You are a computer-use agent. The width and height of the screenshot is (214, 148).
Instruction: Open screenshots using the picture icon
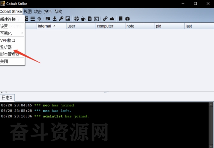point(68,19)
